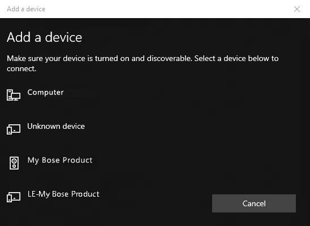
Task: Click the Unknown device icon
Action: click(x=14, y=129)
